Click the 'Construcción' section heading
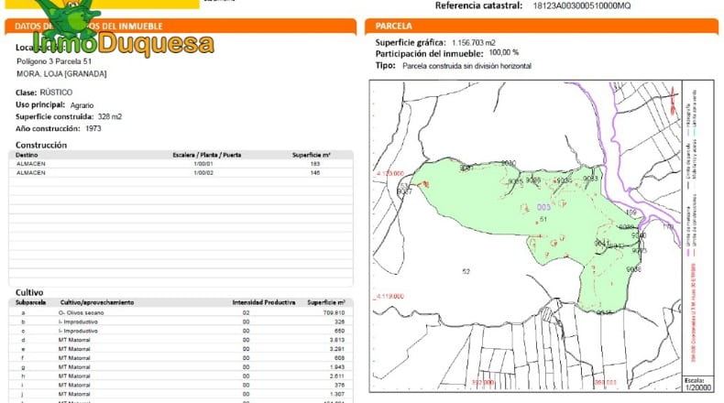This screenshot has width=724, height=403. [41, 145]
